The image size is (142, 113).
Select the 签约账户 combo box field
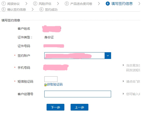click(78, 55)
